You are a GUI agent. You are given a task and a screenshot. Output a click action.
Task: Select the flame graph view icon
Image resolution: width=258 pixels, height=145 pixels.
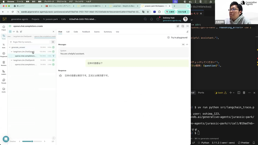tap(17, 32)
